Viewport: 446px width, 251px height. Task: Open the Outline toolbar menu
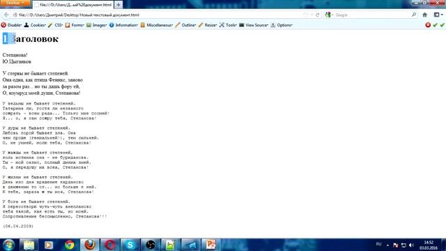click(186, 25)
